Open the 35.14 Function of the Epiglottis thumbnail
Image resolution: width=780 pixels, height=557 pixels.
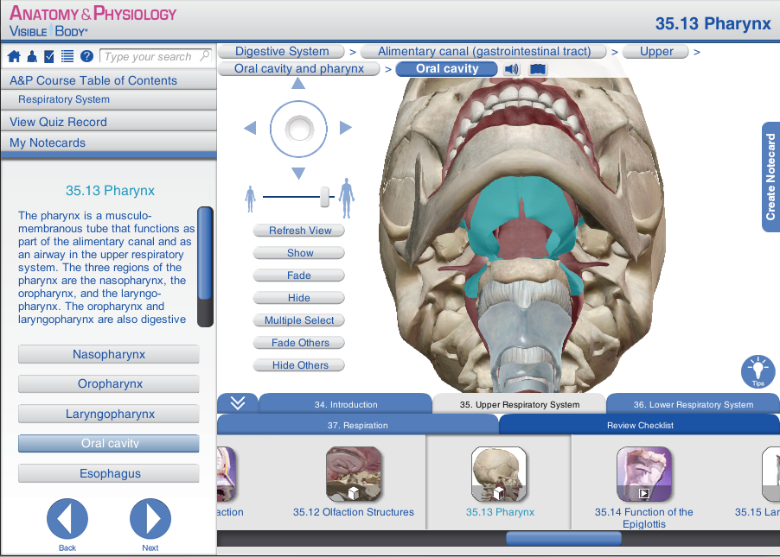(644, 475)
